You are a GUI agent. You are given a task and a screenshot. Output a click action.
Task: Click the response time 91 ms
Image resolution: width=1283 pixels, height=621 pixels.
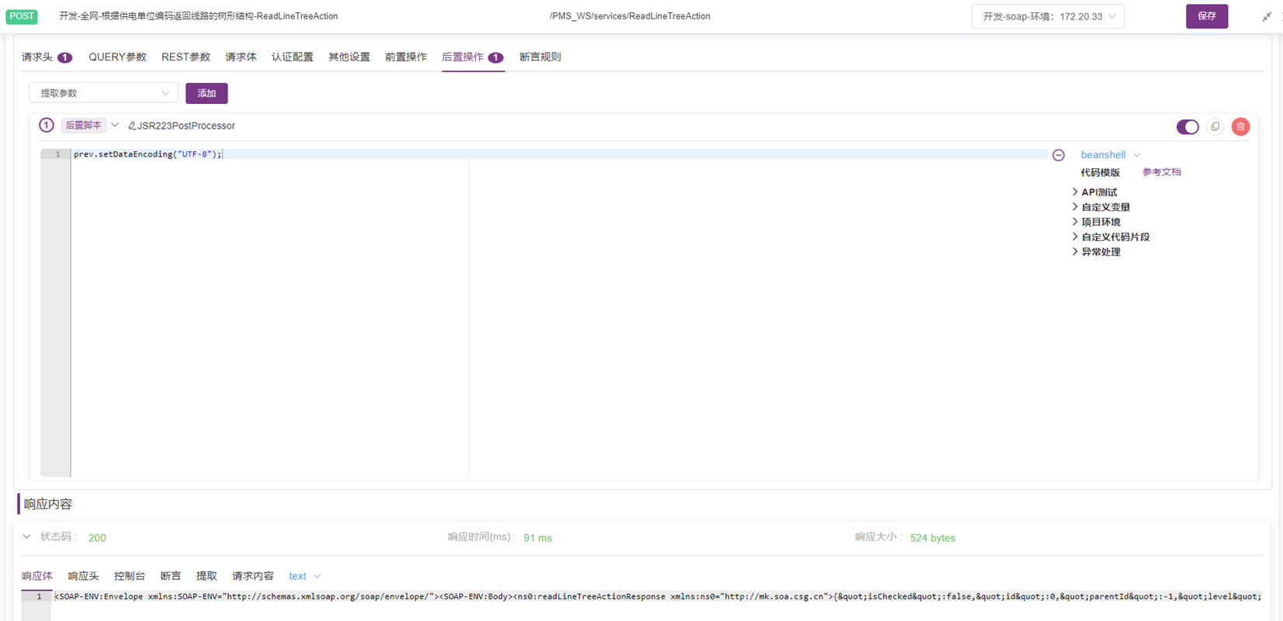click(538, 537)
